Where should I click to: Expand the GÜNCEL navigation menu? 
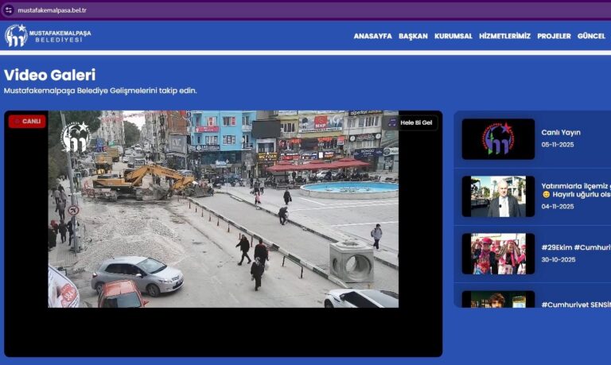(591, 37)
